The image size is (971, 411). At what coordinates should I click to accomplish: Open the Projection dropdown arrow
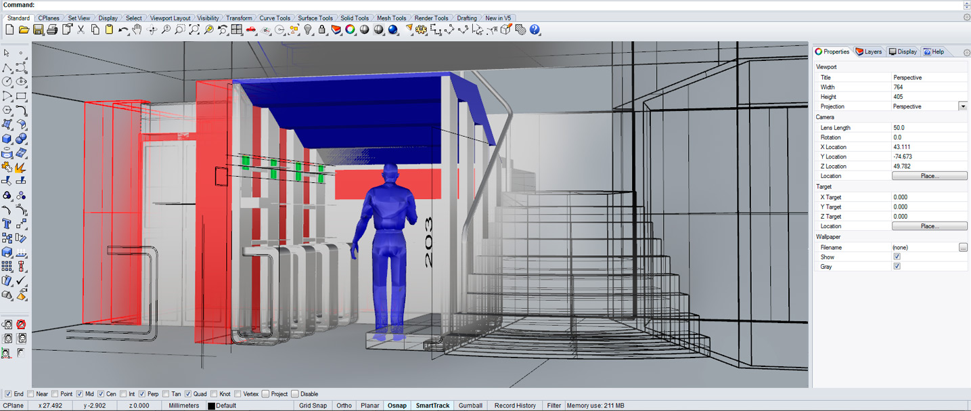[x=962, y=106]
